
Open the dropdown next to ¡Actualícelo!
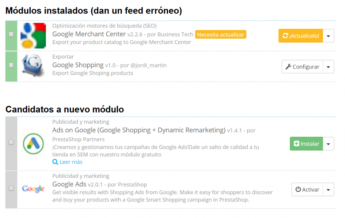[328, 35]
